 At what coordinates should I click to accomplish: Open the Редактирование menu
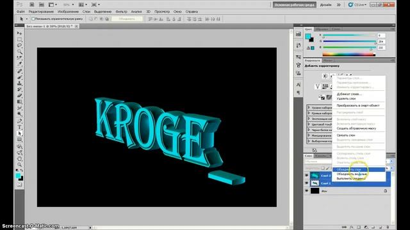point(41,11)
